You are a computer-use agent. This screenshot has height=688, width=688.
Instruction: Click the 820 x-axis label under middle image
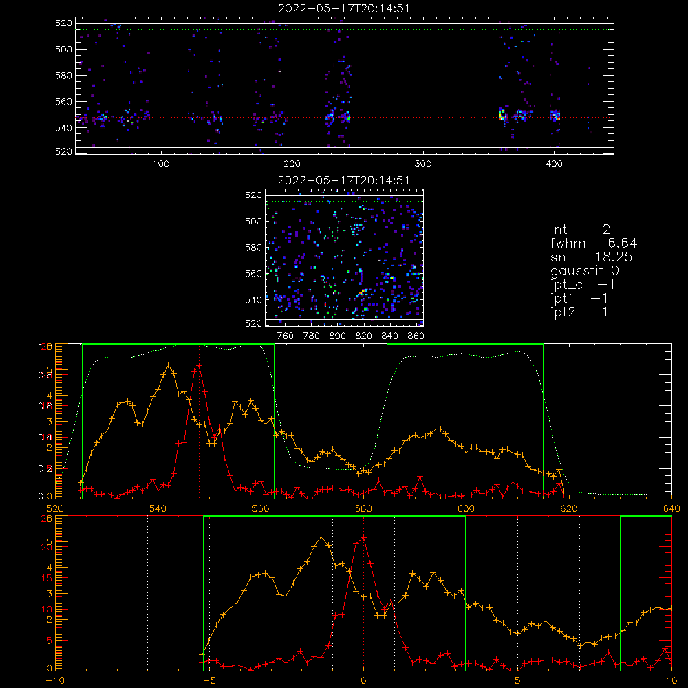(x=364, y=336)
